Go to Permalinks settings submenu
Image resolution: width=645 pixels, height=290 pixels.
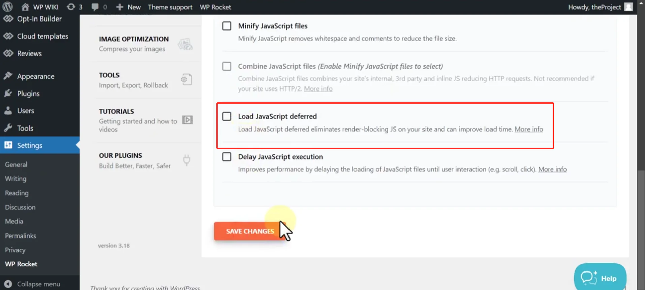click(x=21, y=236)
